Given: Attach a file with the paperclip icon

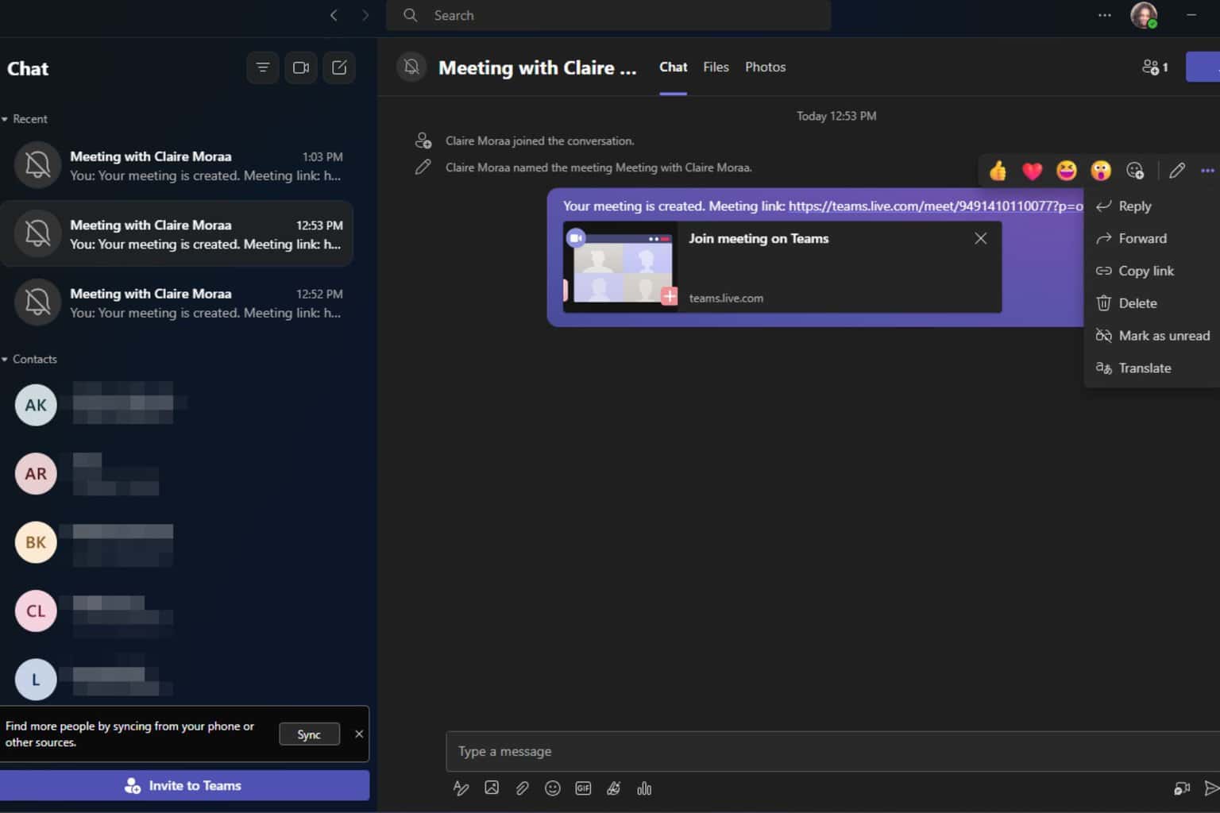Looking at the screenshot, I should tap(522, 788).
